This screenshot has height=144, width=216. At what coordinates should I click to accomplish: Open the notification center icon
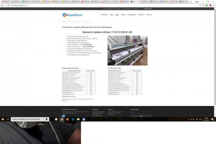[212, 119]
